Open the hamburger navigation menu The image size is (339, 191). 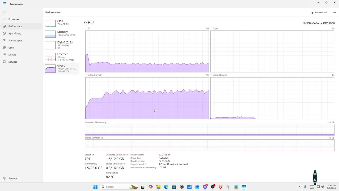point(4,12)
